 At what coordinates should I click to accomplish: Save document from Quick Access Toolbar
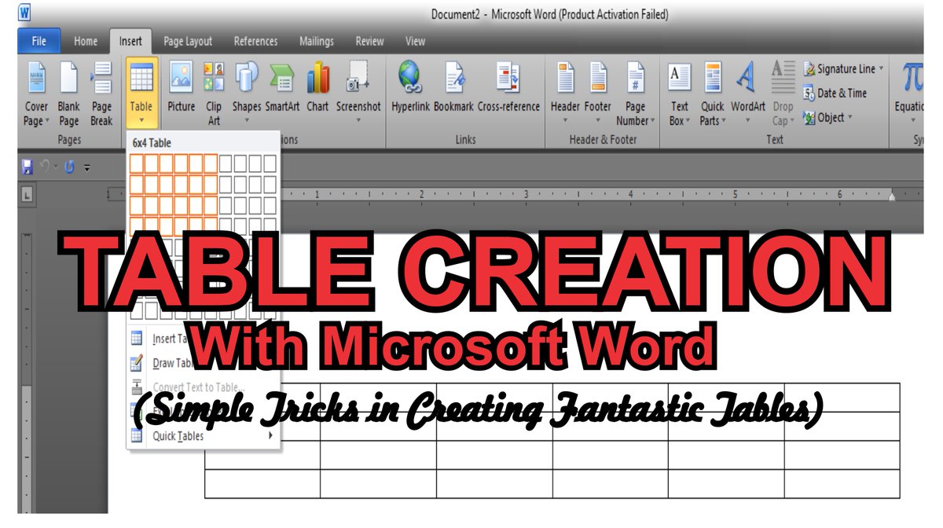28,167
